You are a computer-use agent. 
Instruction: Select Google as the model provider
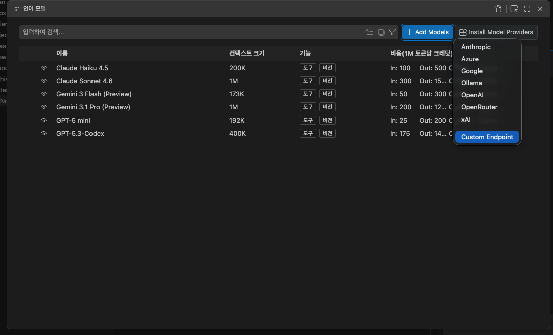click(487, 71)
